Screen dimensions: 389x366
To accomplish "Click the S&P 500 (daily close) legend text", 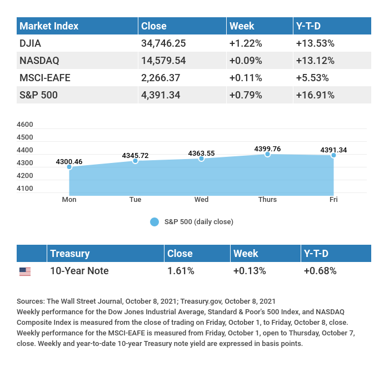I will click(x=199, y=222).
